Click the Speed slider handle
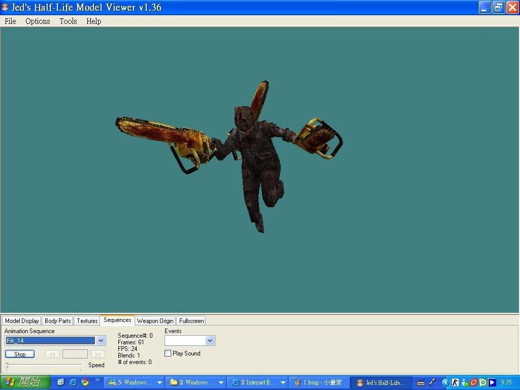The height and width of the screenshot is (390, 520). pos(7,365)
